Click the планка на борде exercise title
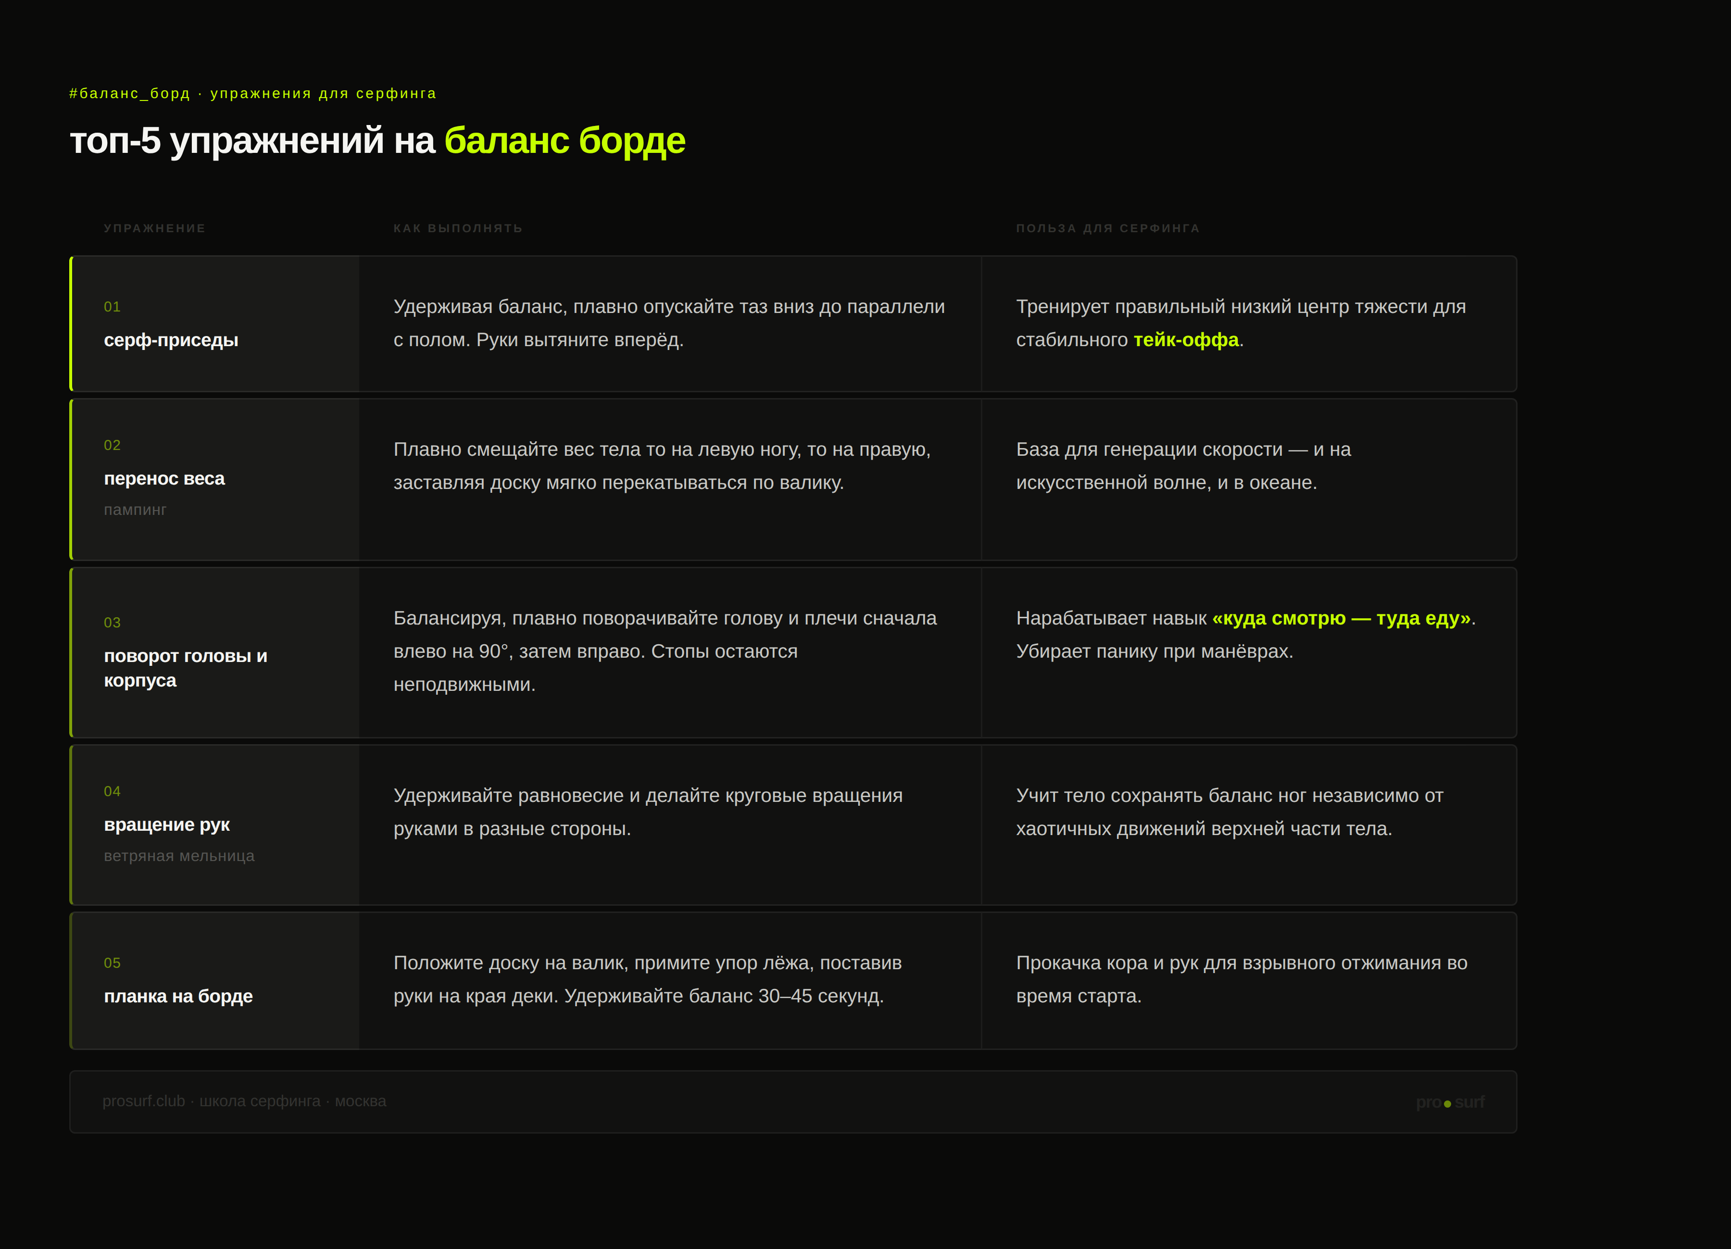The width and height of the screenshot is (1731, 1249). pos(178,996)
